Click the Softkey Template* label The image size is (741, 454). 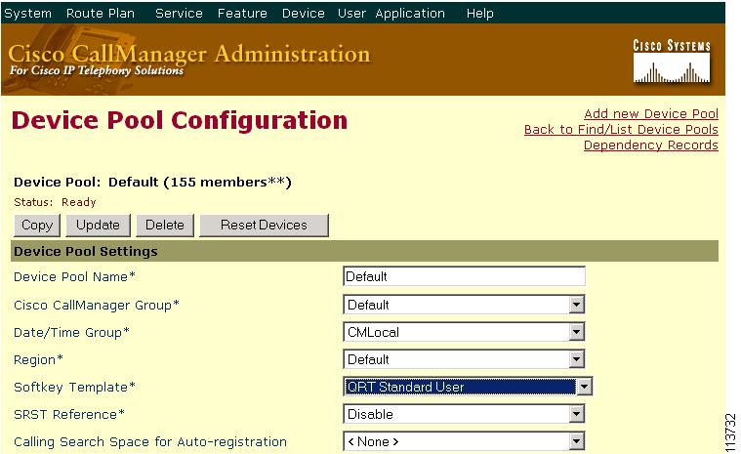coord(74,387)
